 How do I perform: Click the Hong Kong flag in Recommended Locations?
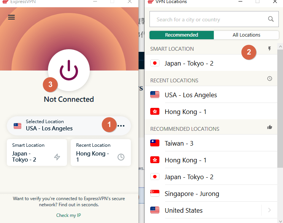click(155, 160)
